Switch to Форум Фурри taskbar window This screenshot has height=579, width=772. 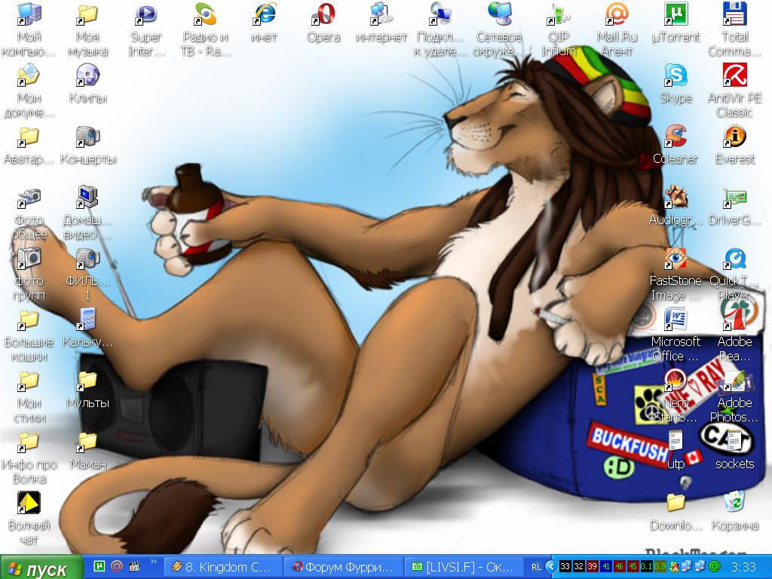[344, 566]
